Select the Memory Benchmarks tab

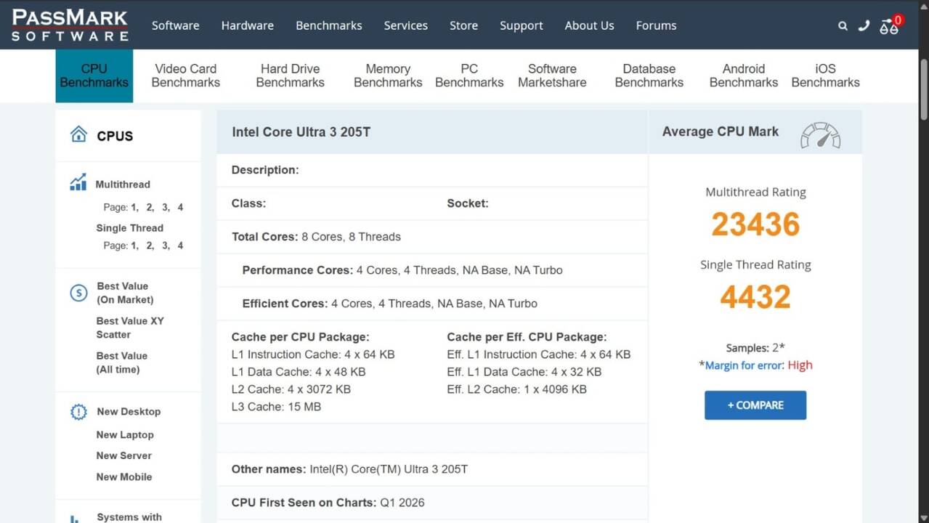tap(388, 76)
